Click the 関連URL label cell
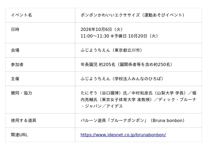Image resolution: width=212 pixels, height=150 pixels. tap(40, 135)
